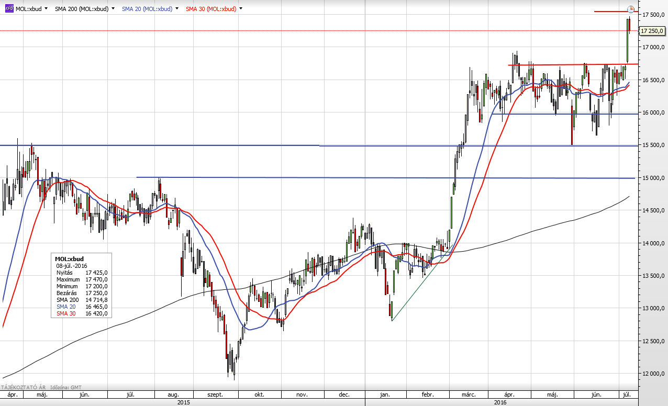The width and height of the screenshot is (668, 406).
Task: Click the dec. month label
Action: click(x=344, y=394)
